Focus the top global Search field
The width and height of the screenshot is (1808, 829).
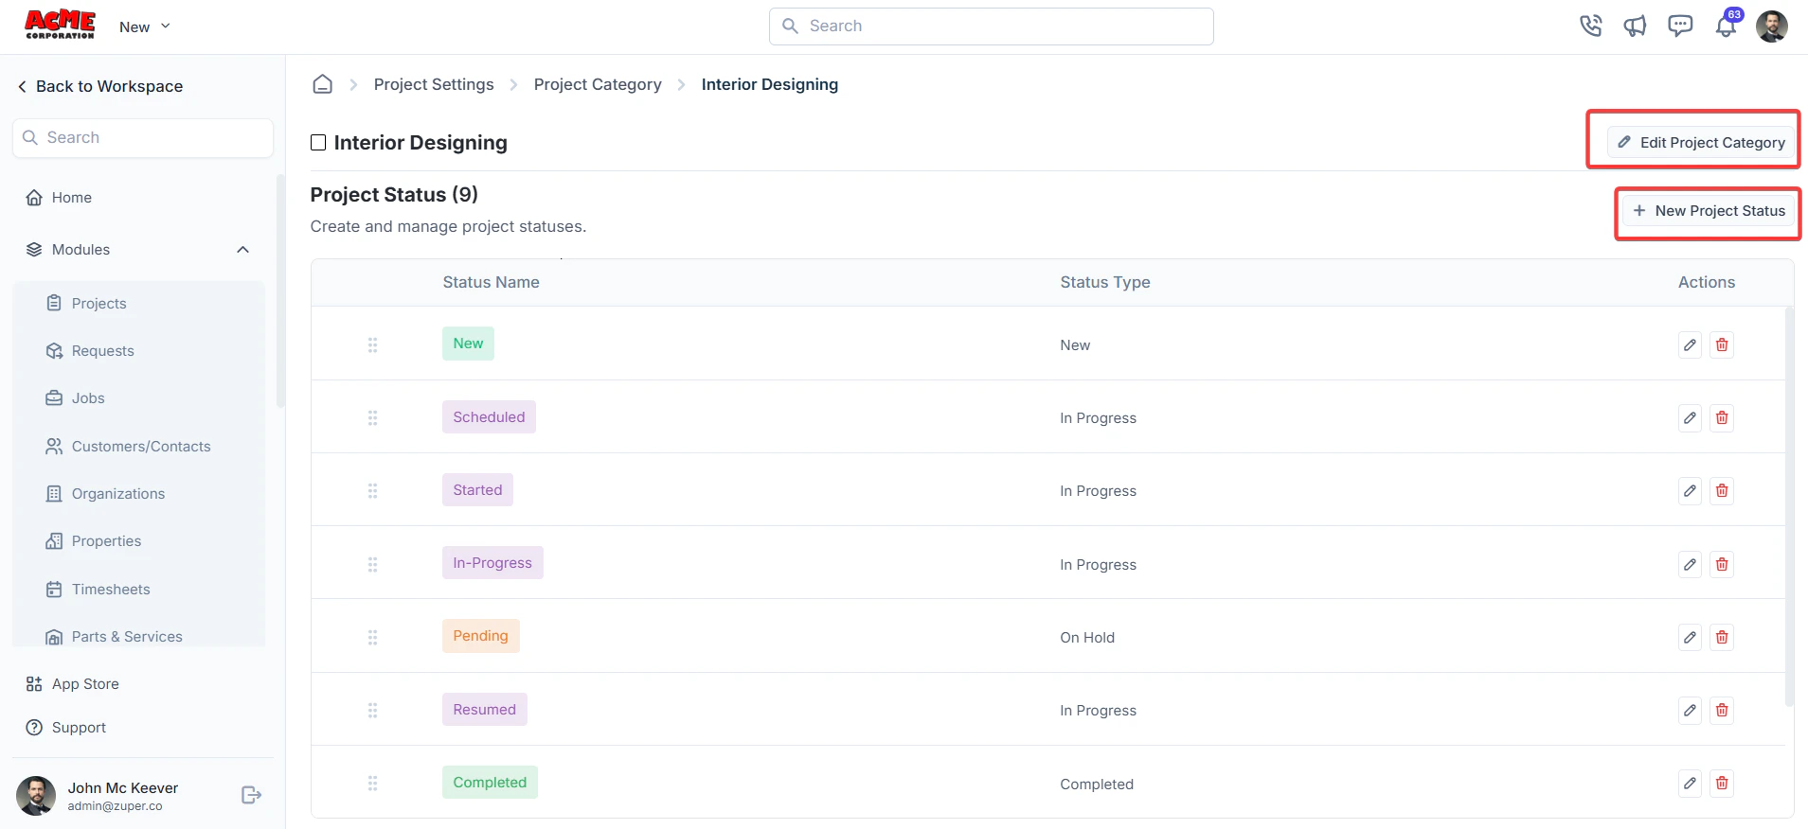pos(991,26)
